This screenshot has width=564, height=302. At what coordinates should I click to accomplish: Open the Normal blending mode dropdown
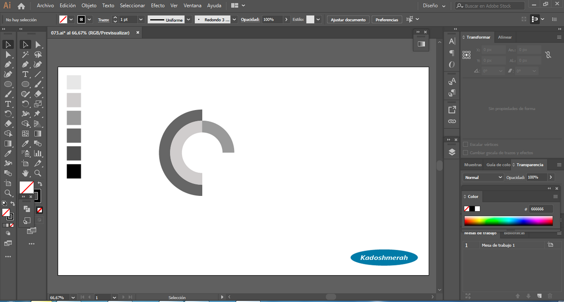483,177
